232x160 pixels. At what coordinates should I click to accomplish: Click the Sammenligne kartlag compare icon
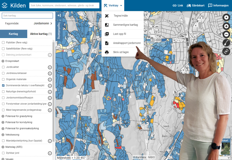pyautogui.click(x=107, y=25)
